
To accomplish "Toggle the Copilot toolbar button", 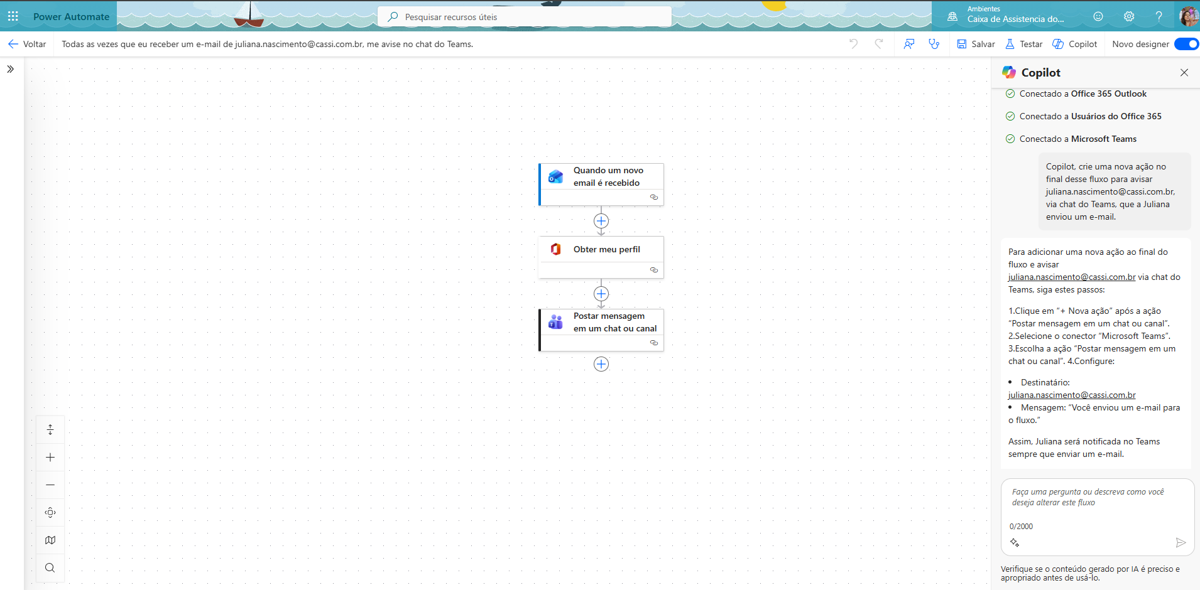I will (x=1075, y=44).
